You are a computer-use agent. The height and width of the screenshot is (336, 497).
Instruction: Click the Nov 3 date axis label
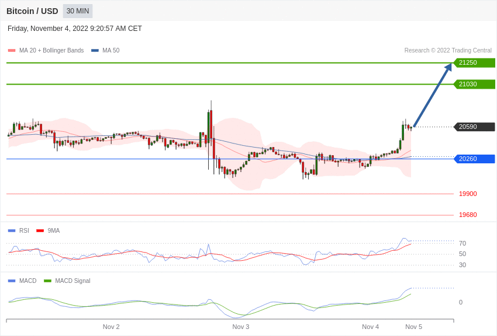click(241, 327)
